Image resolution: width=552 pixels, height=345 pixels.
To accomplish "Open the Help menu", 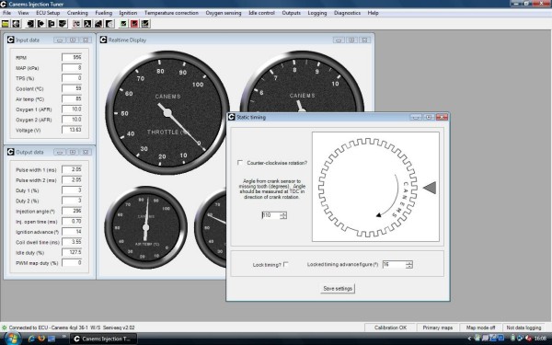I will (x=374, y=13).
